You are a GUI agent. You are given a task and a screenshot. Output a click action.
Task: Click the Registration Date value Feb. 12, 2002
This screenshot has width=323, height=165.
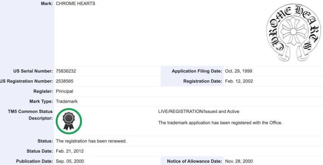pos(239,81)
